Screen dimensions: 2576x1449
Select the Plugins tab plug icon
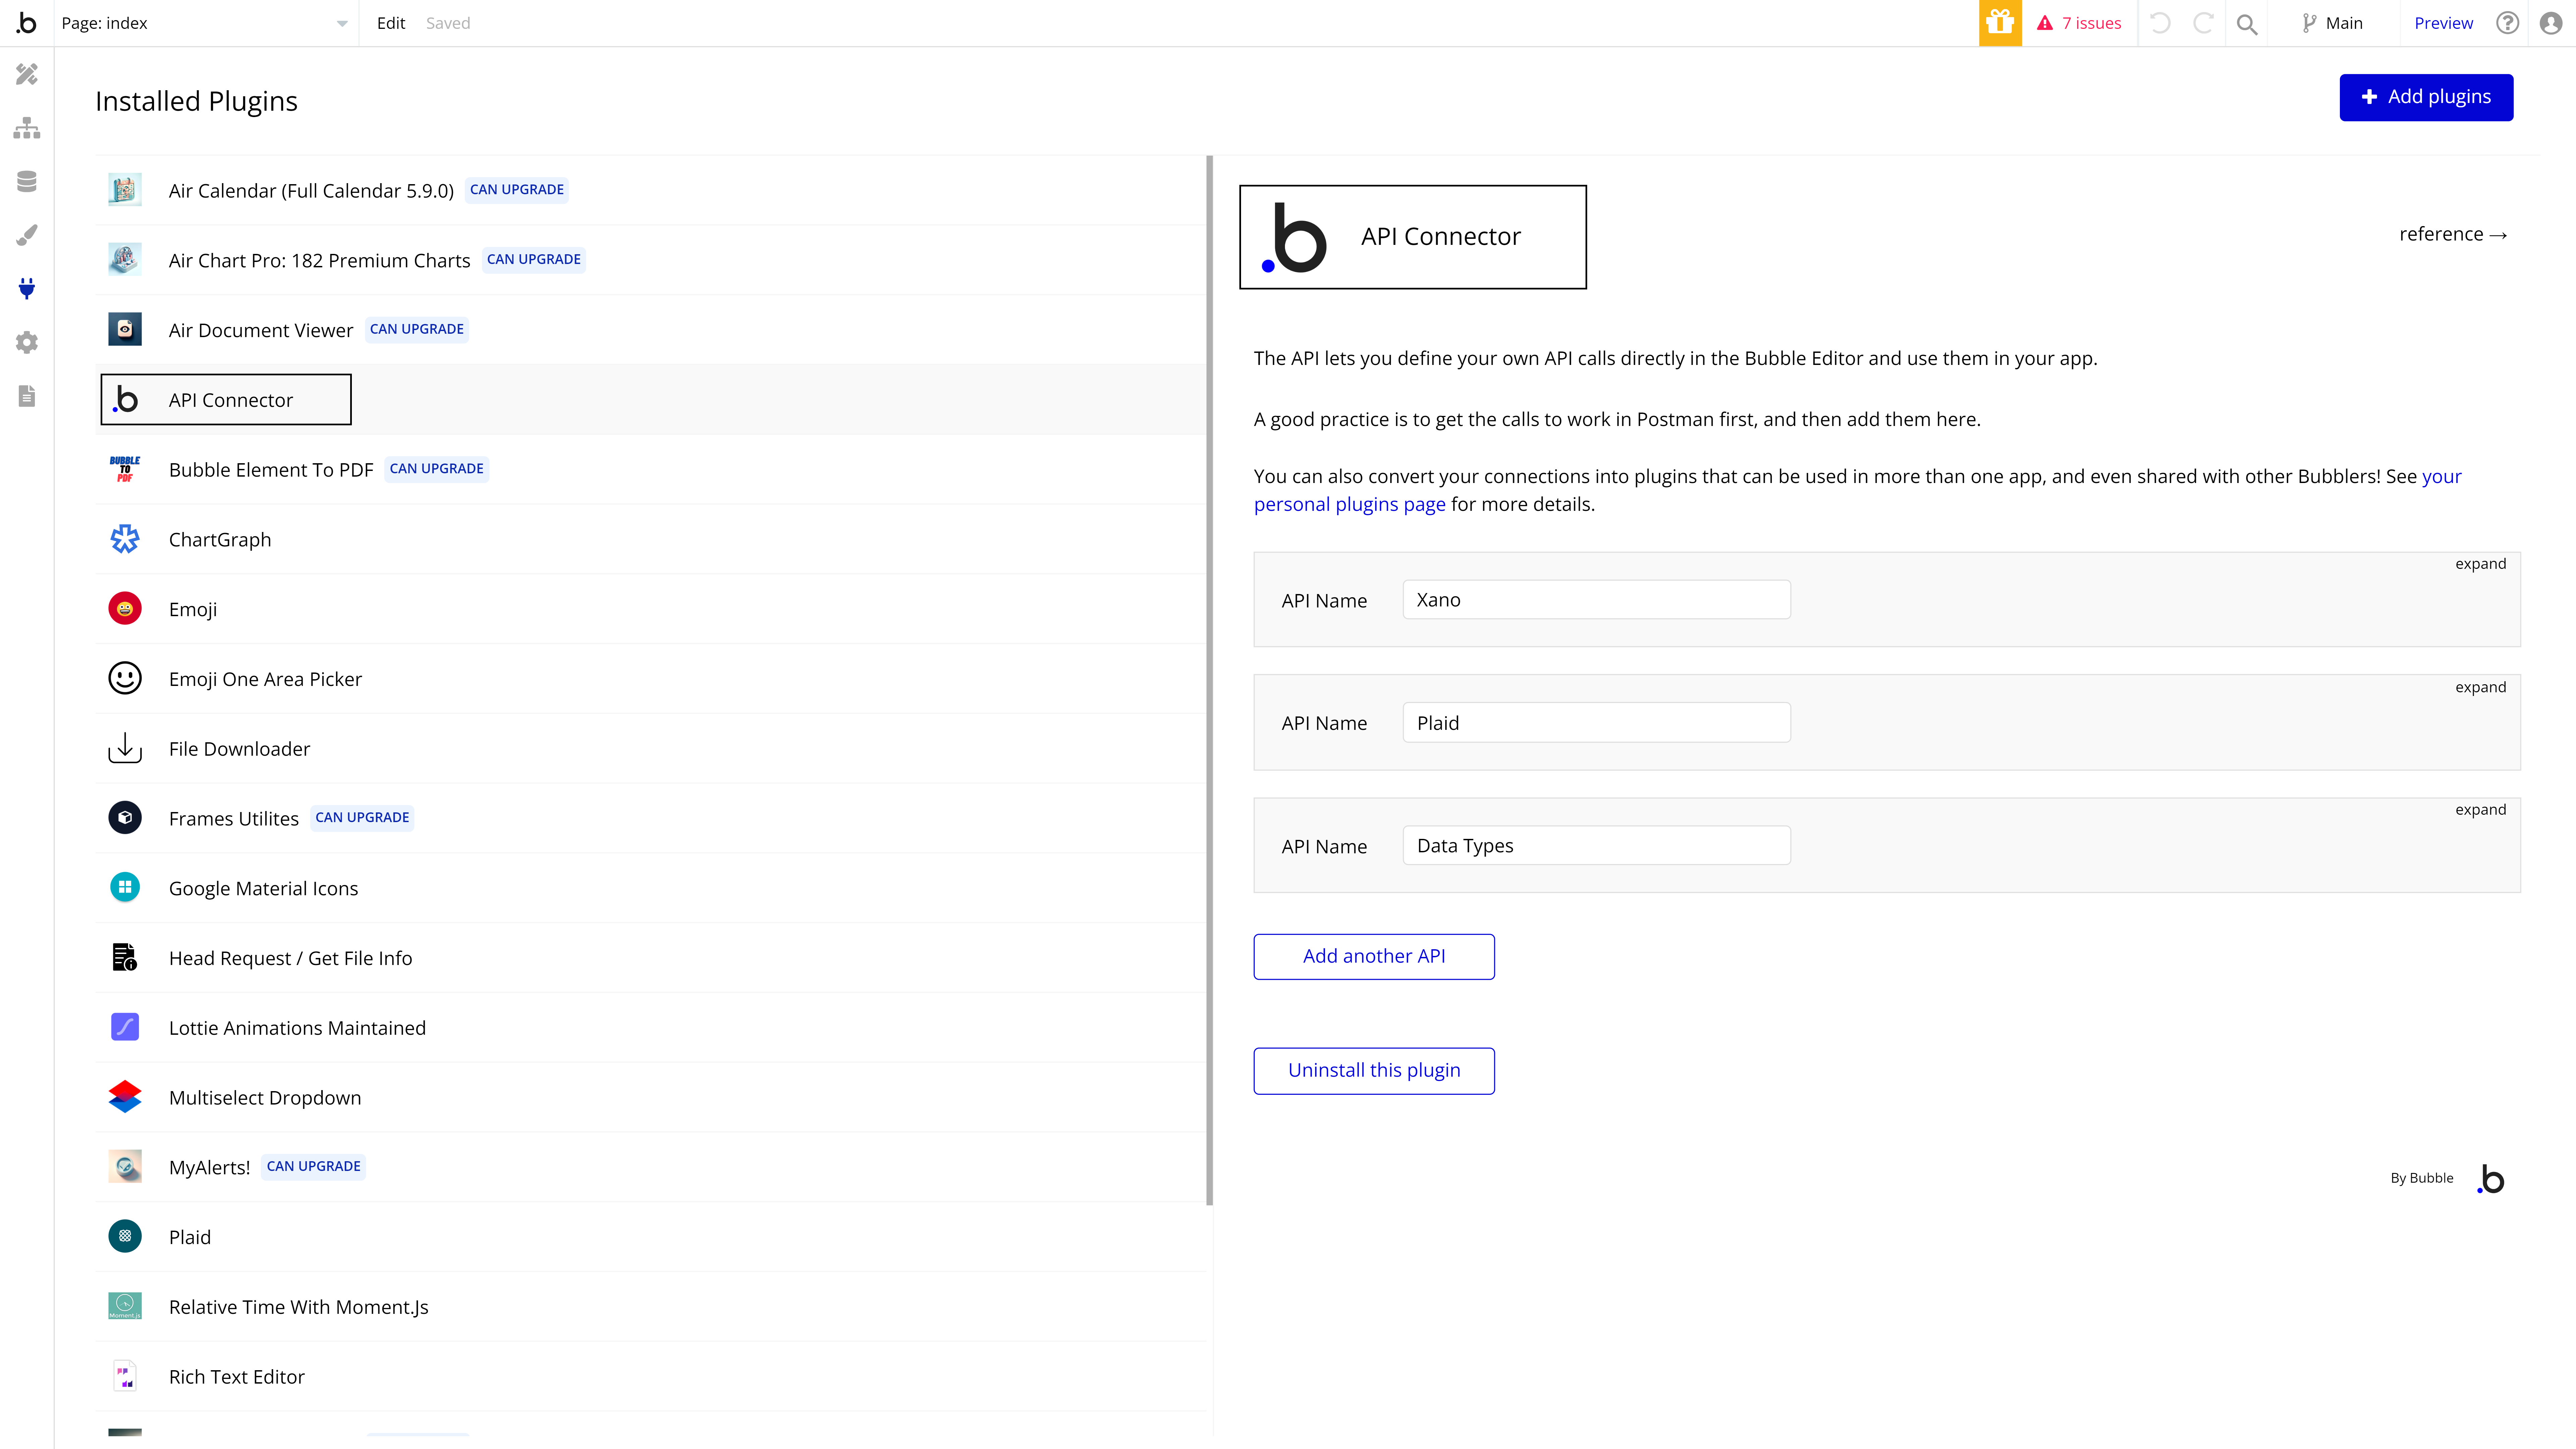pyautogui.click(x=27, y=289)
